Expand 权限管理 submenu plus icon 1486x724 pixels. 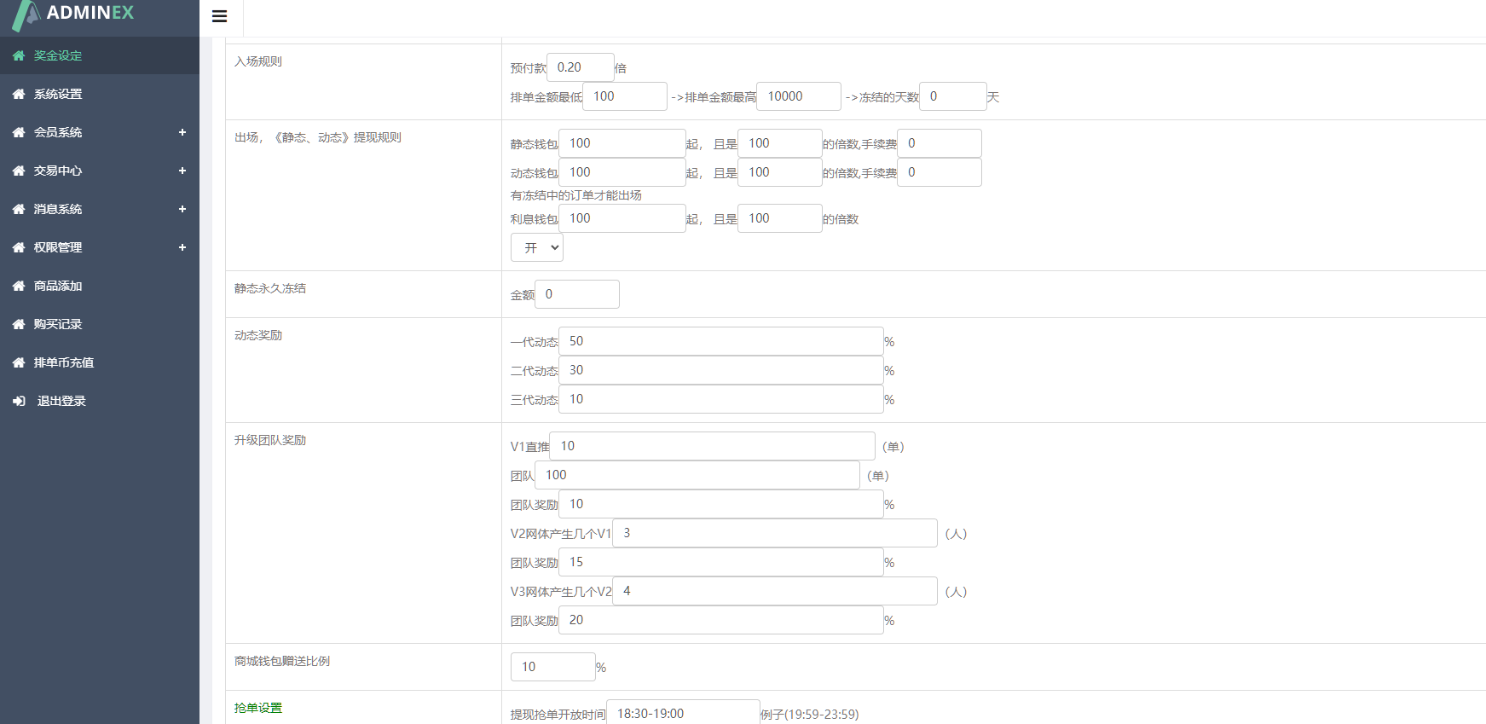[182, 248]
